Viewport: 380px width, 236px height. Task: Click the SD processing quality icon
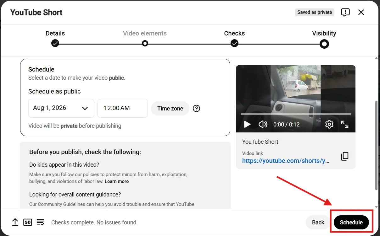pyautogui.click(x=28, y=222)
